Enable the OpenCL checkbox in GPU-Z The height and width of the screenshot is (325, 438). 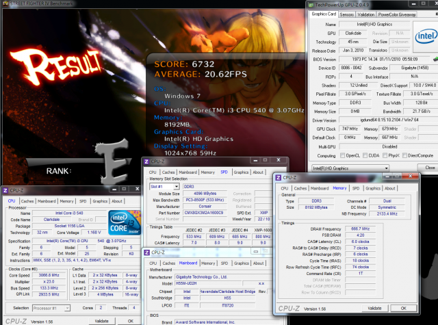tap(342, 155)
